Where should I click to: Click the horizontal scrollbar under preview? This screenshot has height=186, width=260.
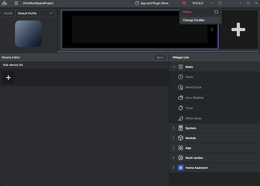158,51
